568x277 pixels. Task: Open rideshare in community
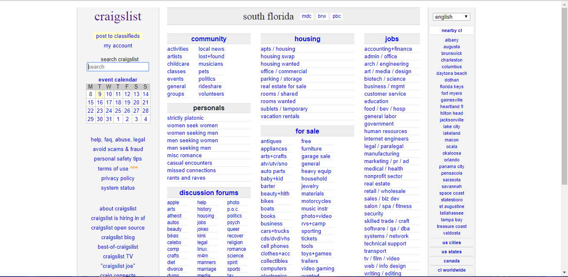(x=210, y=87)
